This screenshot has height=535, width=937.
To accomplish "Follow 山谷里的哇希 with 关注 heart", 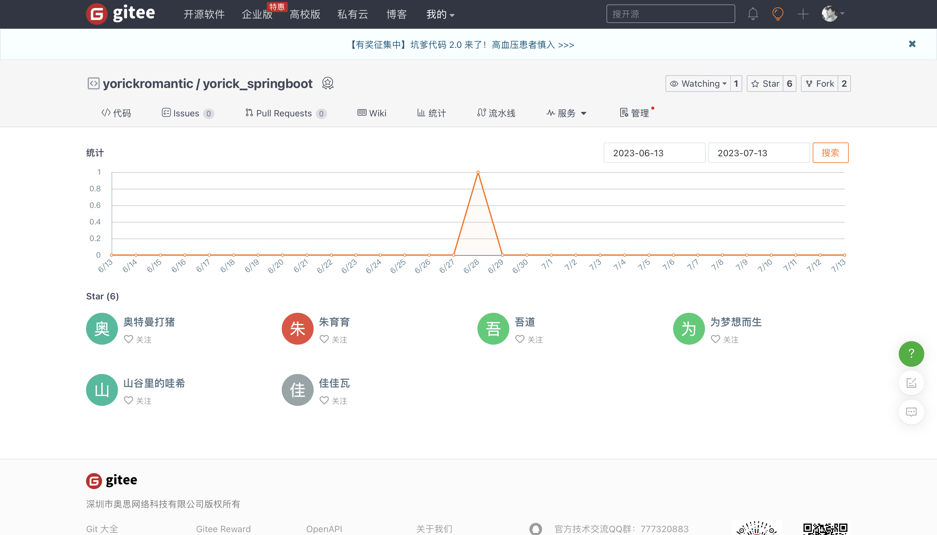I will 138,400.
